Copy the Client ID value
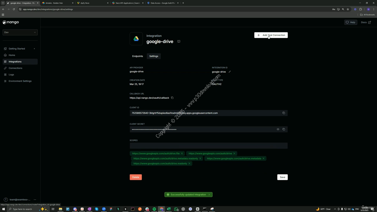 (284, 113)
